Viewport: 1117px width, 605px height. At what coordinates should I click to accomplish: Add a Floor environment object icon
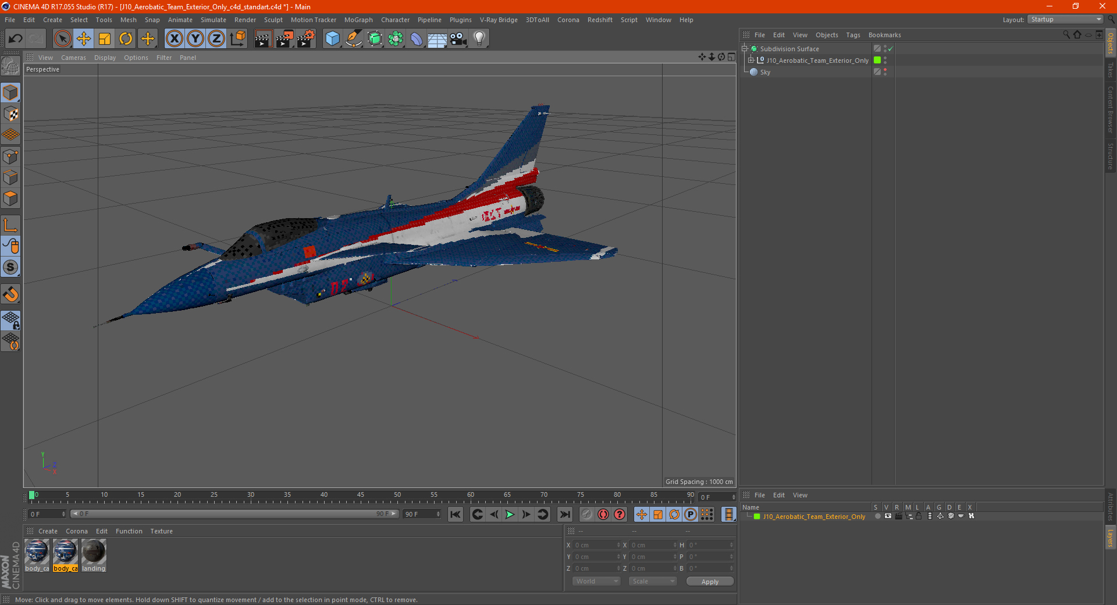tap(437, 39)
